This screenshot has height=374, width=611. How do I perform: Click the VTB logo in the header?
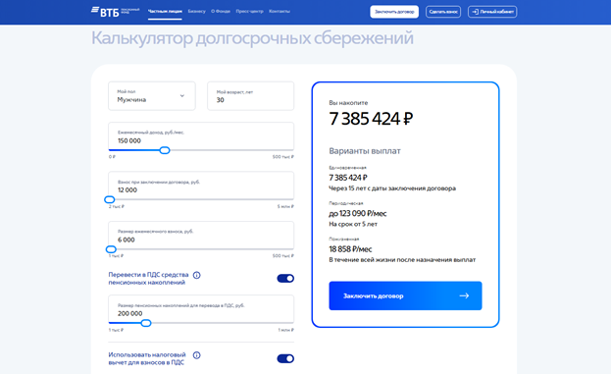coord(115,12)
